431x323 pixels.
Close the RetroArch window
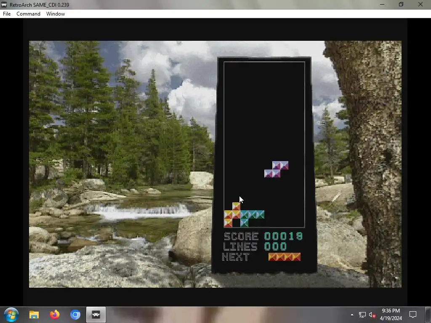click(420, 4)
